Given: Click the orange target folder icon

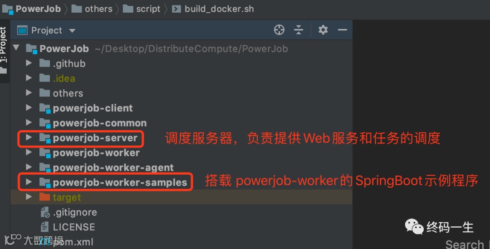Looking at the screenshot, I should coord(44,197).
